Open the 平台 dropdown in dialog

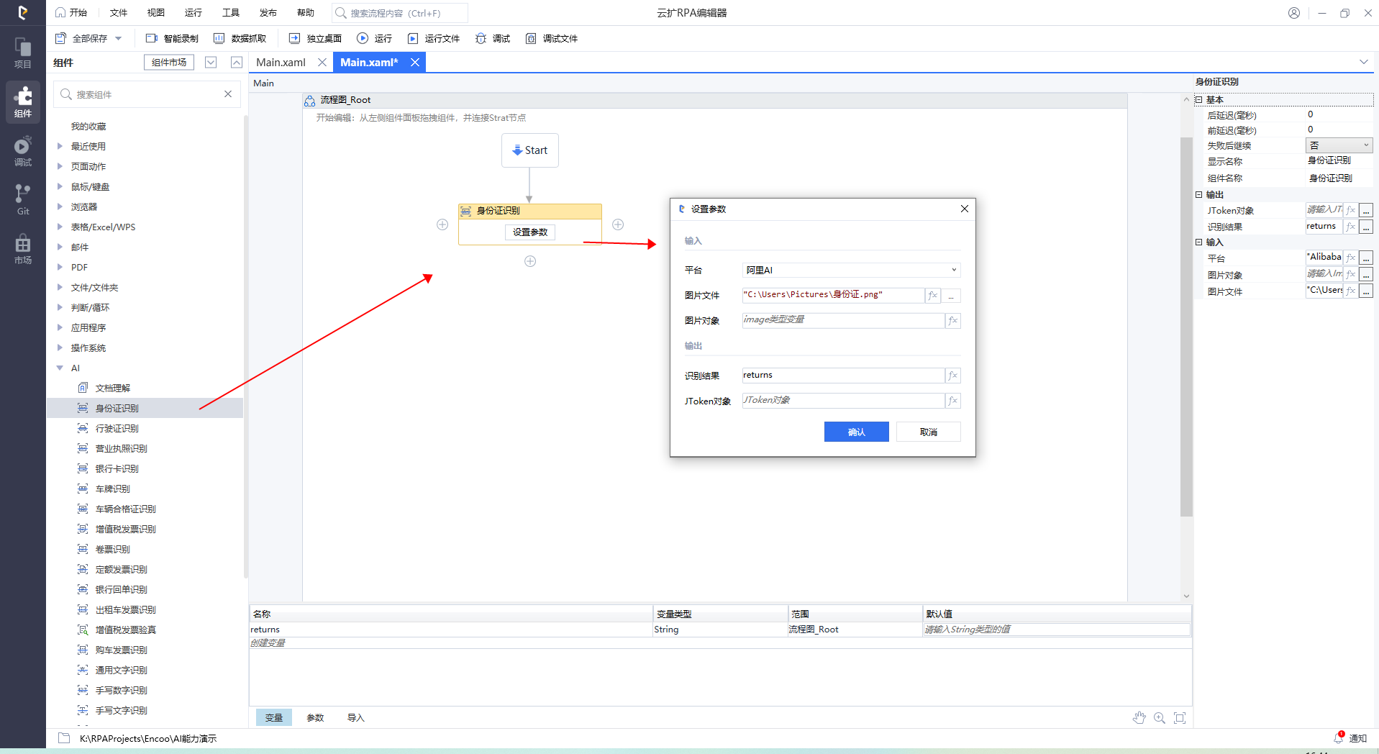click(x=851, y=270)
